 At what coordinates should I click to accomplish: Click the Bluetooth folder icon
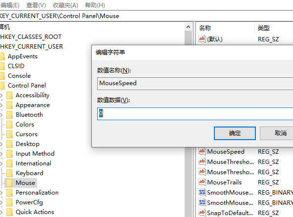coord(9,115)
